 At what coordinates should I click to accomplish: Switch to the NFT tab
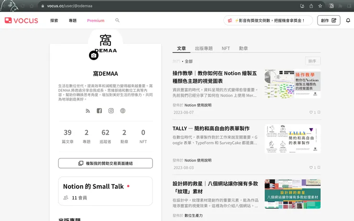pos(226,48)
